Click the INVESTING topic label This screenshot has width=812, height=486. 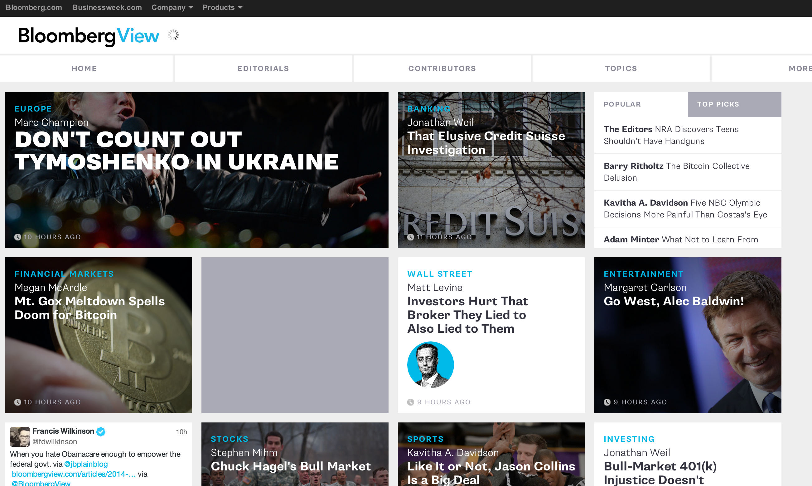pyautogui.click(x=629, y=439)
